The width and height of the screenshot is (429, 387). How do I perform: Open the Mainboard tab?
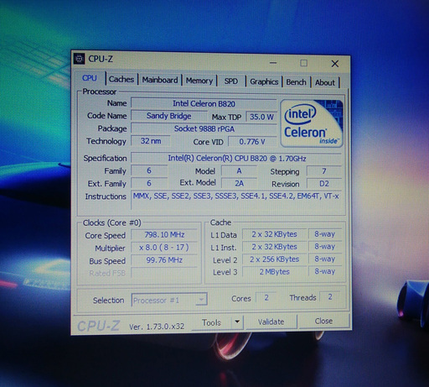coord(160,80)
